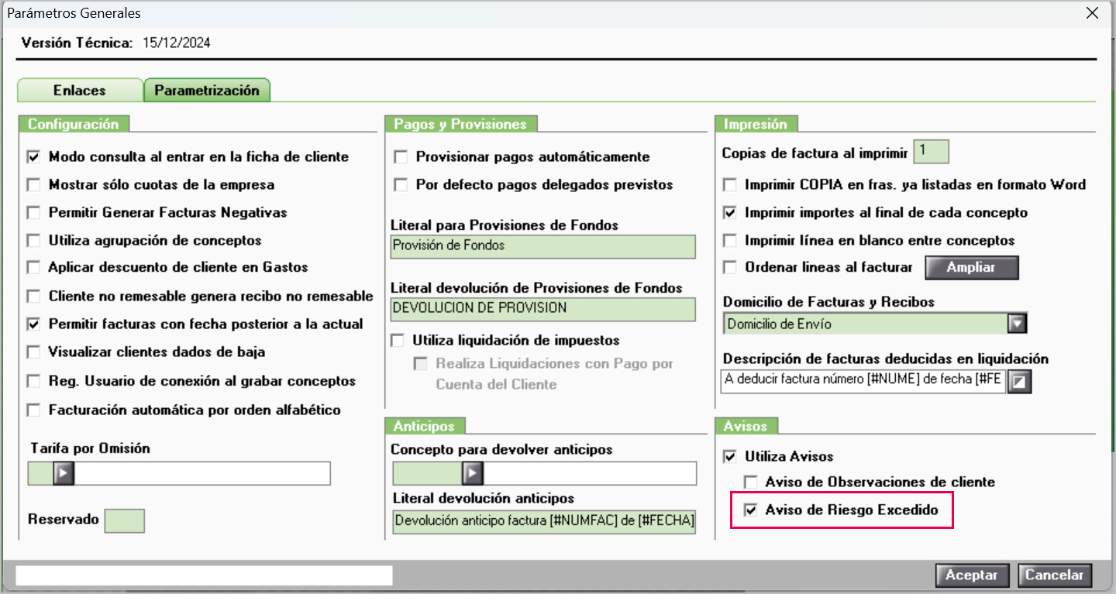Click Descripción de facturas deducidas text field
Image resolution: width=1116 pixels, height=594 pixels.
[x=863, y=382]
